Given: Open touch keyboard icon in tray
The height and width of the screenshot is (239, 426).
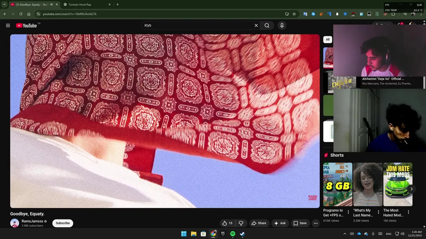Looking at the screenshot, I should tap(380, 234).
